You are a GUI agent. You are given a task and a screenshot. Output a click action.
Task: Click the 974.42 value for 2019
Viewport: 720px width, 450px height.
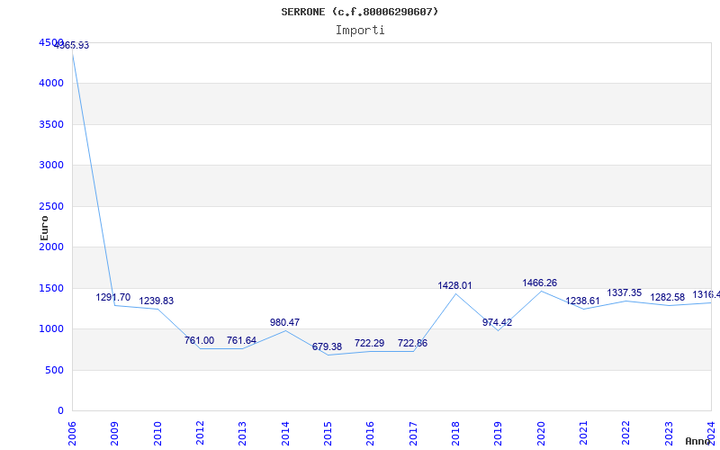[x=497, y=322]
